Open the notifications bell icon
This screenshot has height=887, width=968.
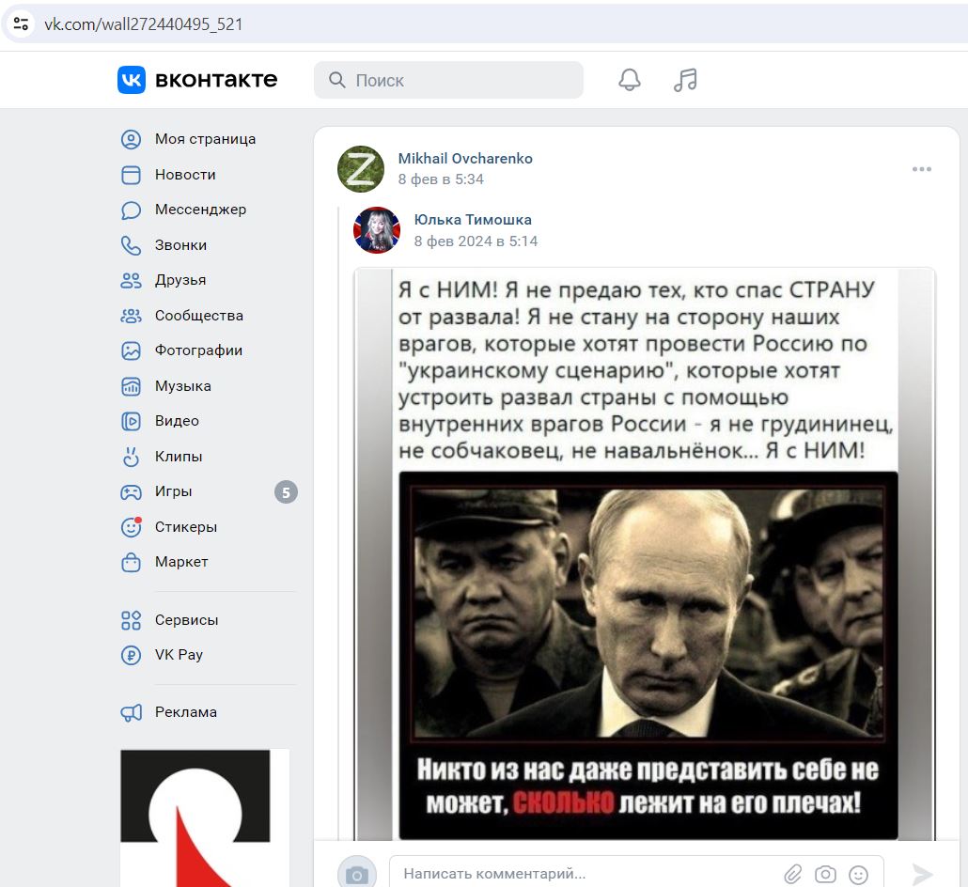coord(629,80)
